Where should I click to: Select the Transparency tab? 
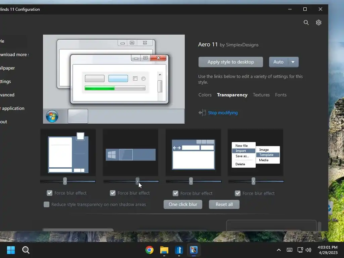232,95
